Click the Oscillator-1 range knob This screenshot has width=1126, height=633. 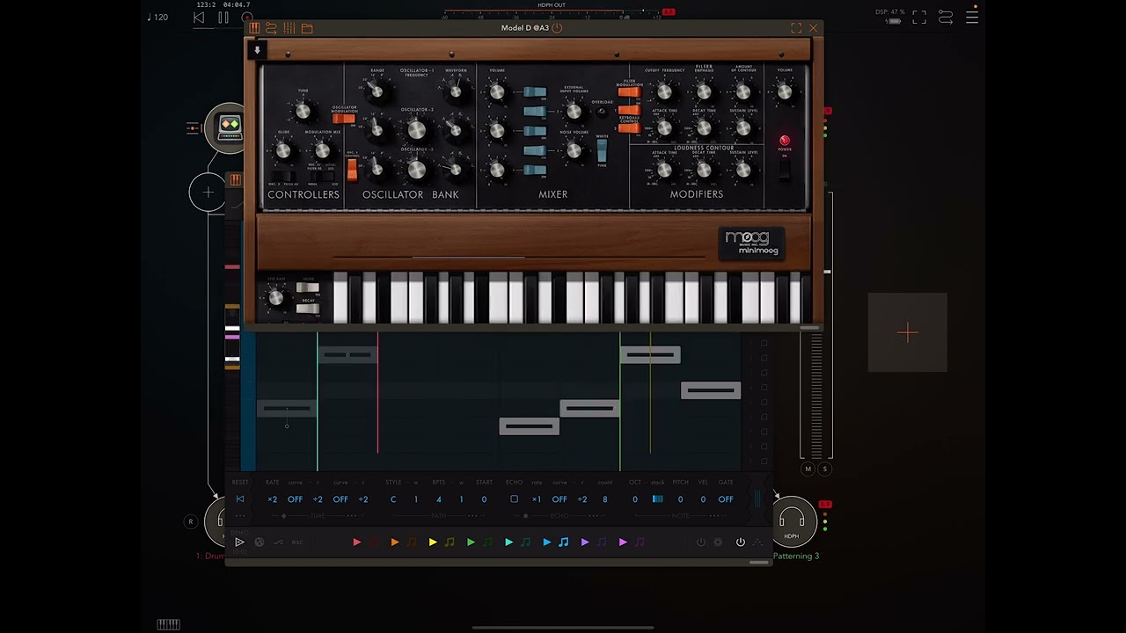(x=377, y=91)
